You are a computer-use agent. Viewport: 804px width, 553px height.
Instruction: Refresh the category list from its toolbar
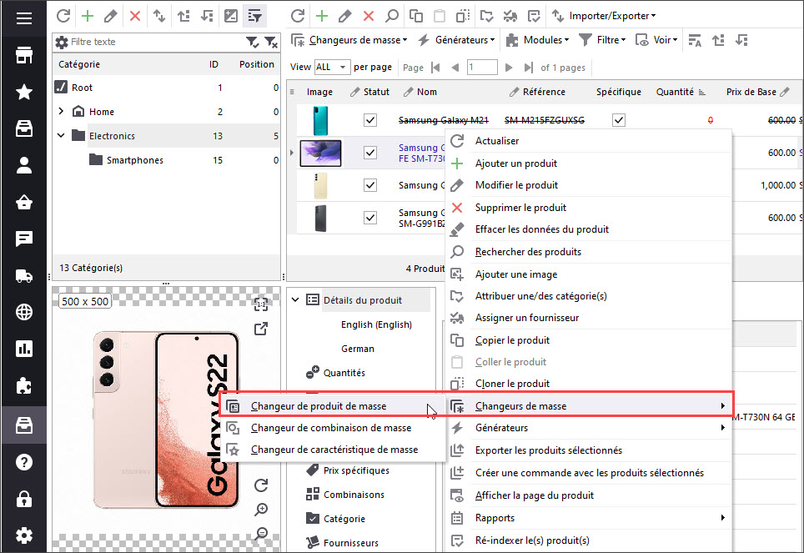(x=63, y=16)
